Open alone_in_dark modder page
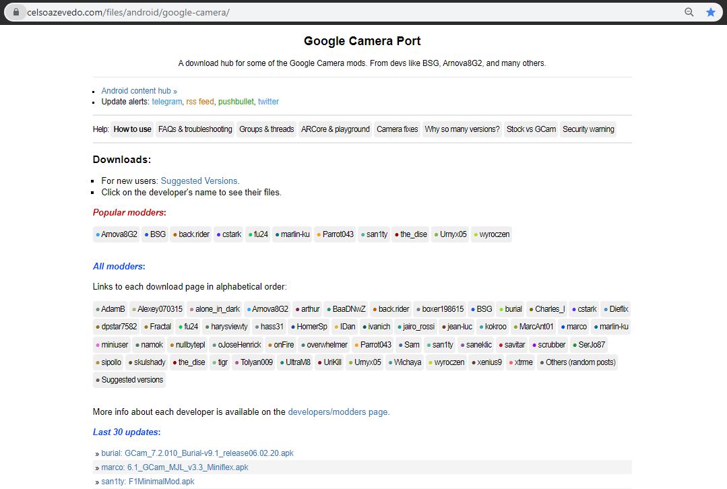The image size is (727, 489). click(215, 309)
